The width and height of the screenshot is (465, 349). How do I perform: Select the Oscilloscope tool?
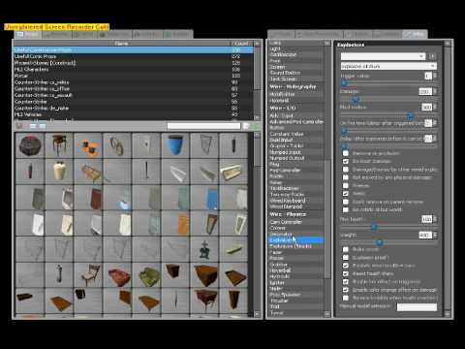tap(295, 54)
